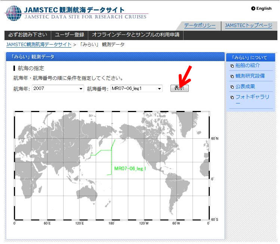Switch site language to English
This screenshot has height=244, width=280.
[264, 9]
